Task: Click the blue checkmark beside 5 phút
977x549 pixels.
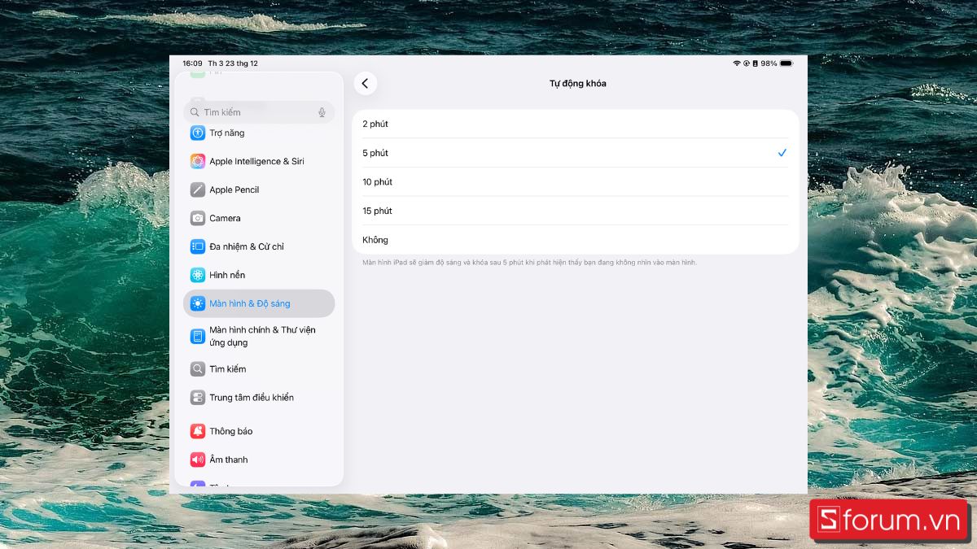Action: pos(782,153)
